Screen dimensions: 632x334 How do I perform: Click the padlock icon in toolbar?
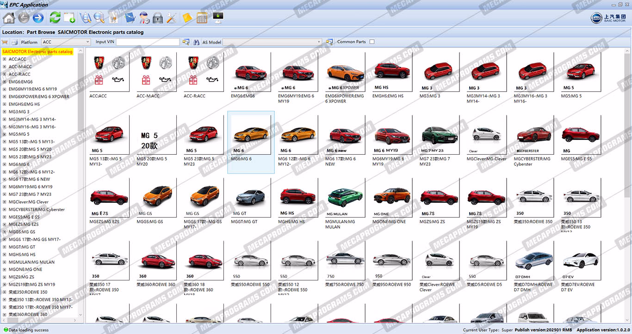(158, 18)
